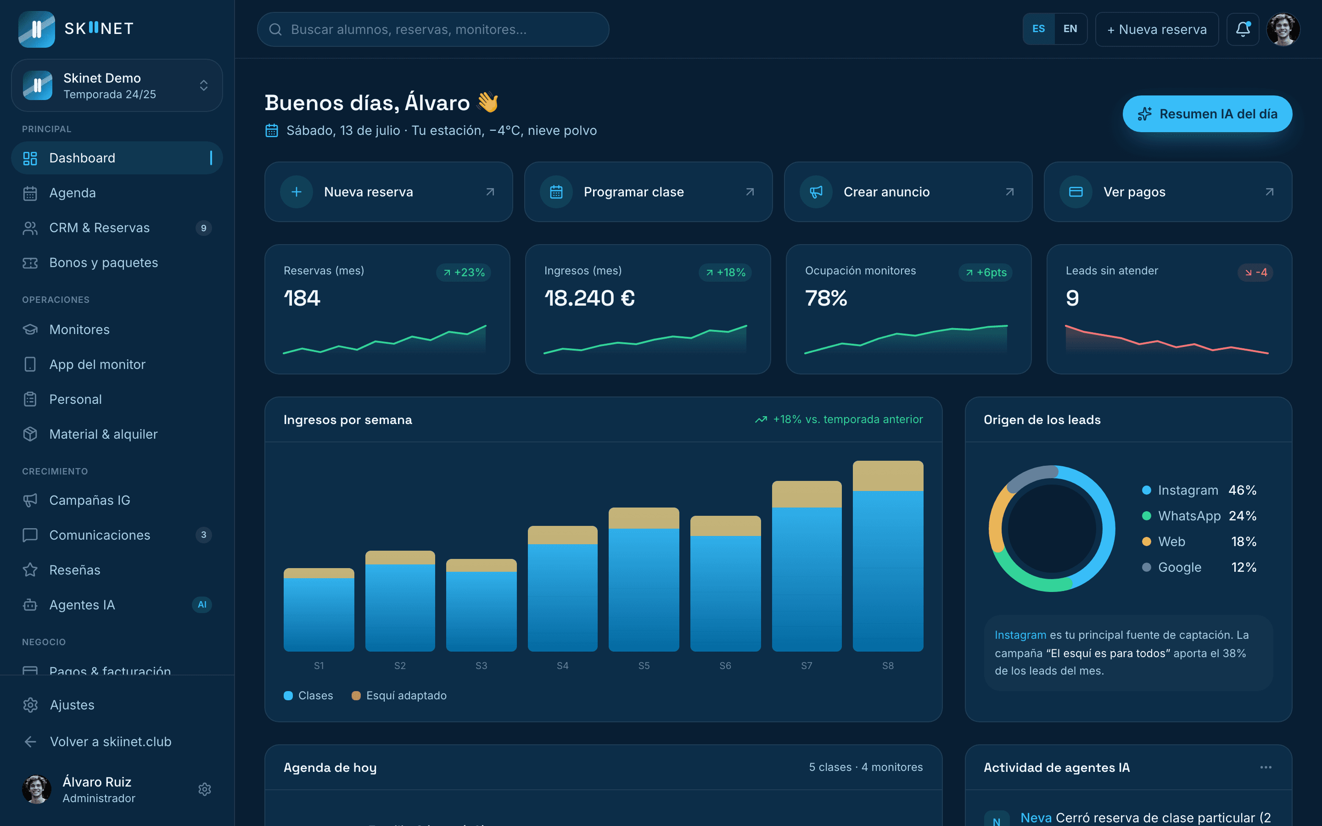Click the 9 badge on CRM & Reservas
Viewport: 1322px width, 826px height.
(x=204, y=229)
